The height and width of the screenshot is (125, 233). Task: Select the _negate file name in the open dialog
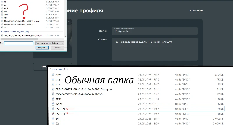tap(22, 21)
